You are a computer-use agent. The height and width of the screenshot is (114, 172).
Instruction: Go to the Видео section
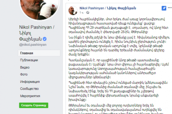[x=25, y=67]
